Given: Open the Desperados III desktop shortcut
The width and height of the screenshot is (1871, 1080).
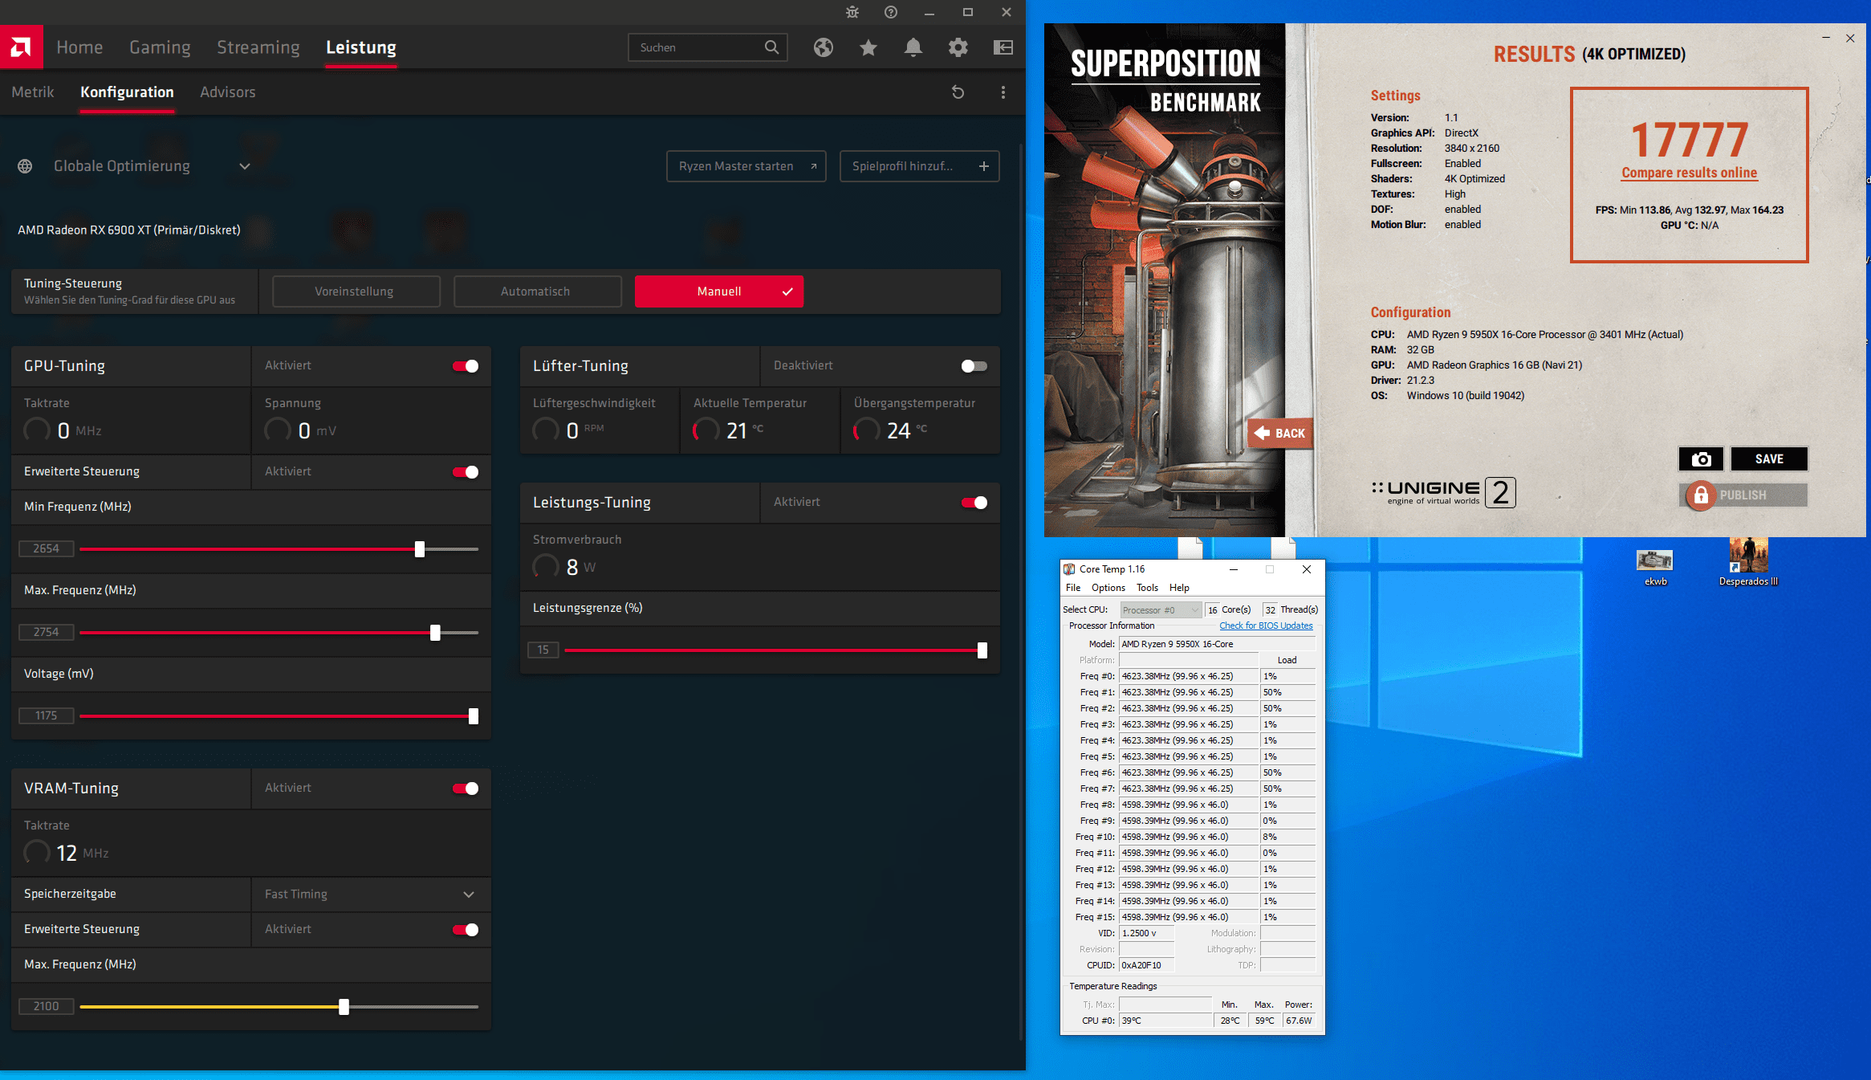Looking at the screenshot, I should (1748, 563).
